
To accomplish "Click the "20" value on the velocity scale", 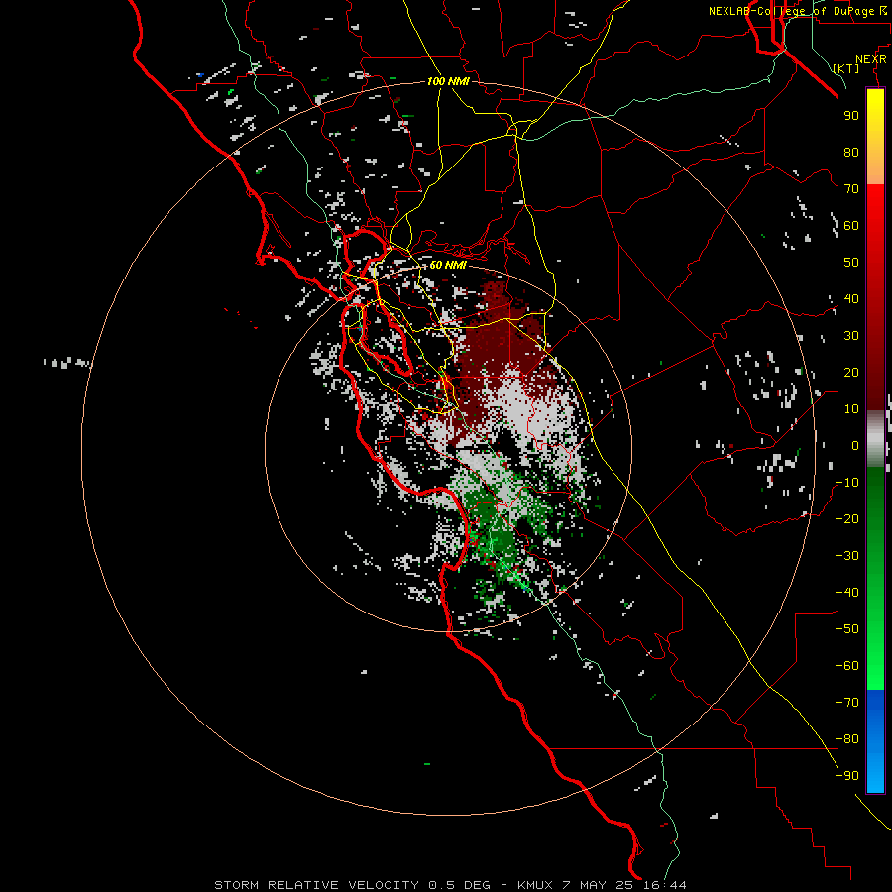I will pyautogui.click(x=851, y=372).
